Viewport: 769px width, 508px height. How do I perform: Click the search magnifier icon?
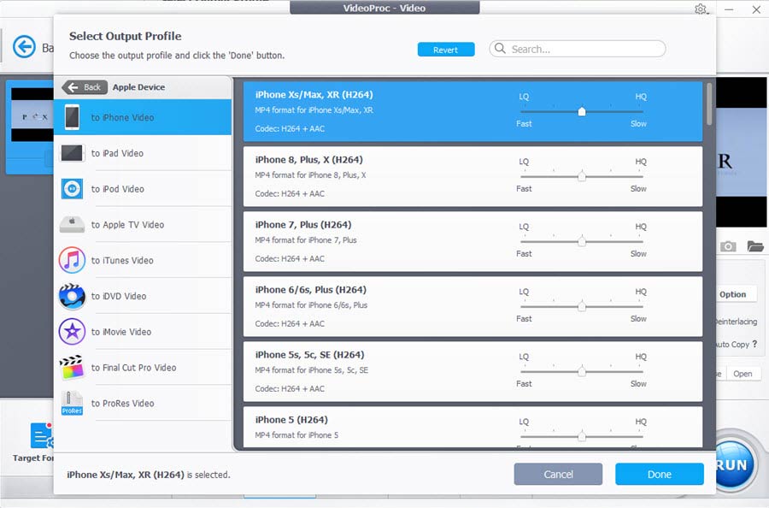[500, 48]
